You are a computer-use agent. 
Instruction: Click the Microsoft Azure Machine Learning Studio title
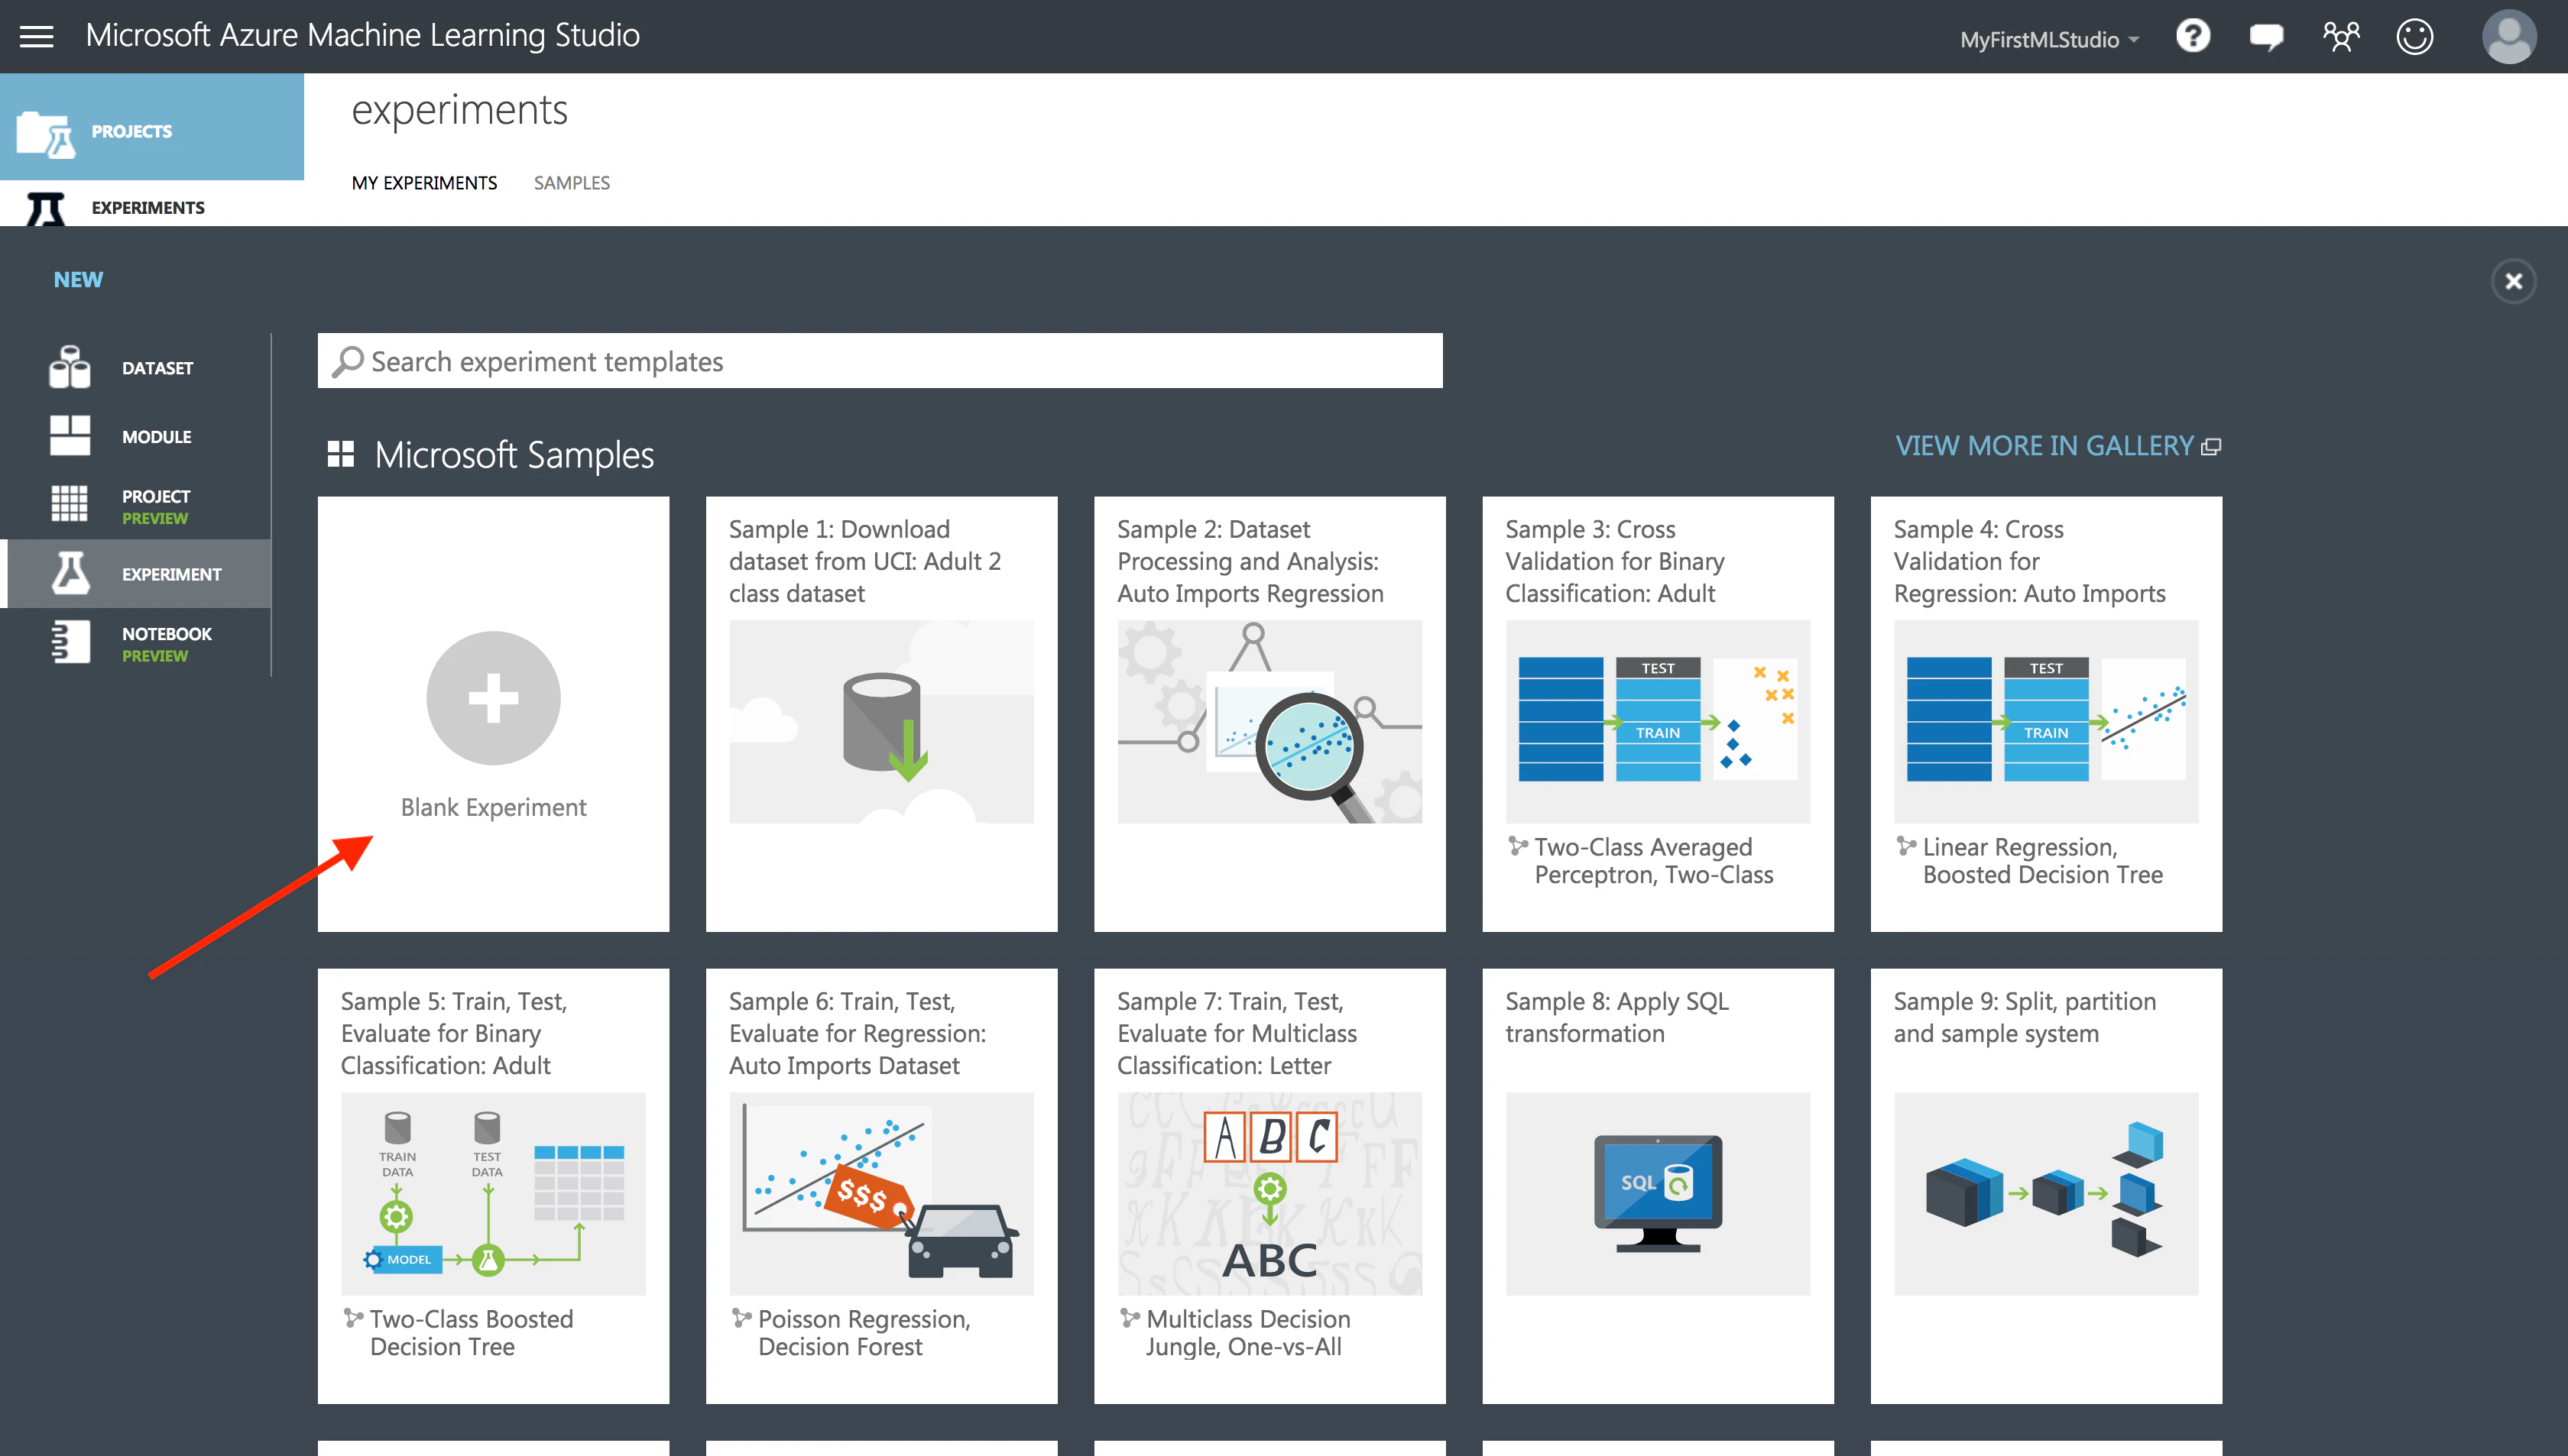tap(362, 36)
